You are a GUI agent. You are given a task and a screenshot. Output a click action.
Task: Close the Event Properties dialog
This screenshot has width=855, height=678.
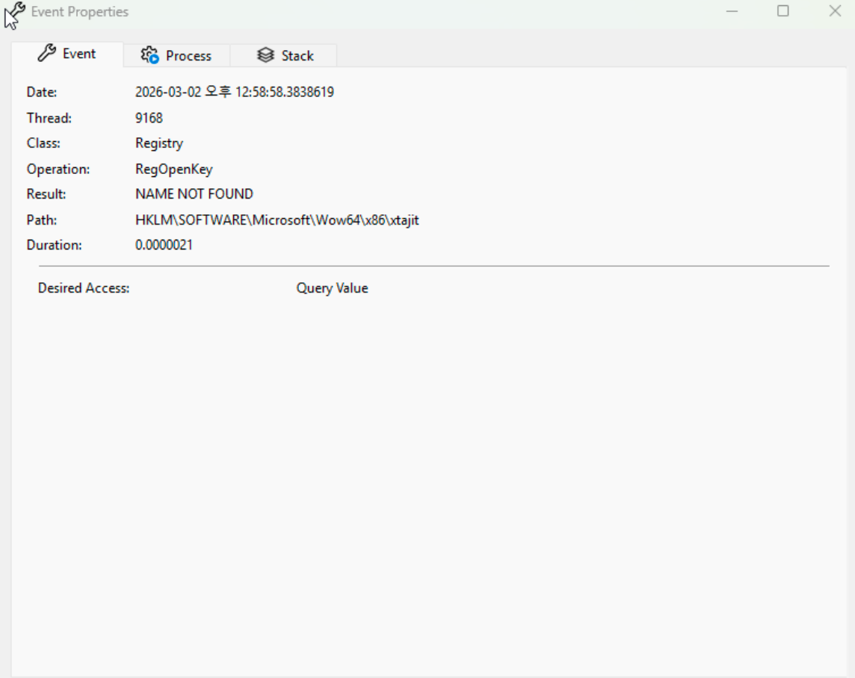click(x=835, y=11)
